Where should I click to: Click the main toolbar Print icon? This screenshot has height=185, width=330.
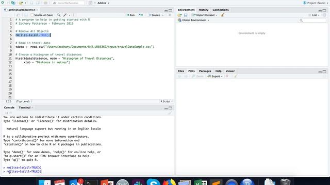click(x=45, y=3)
